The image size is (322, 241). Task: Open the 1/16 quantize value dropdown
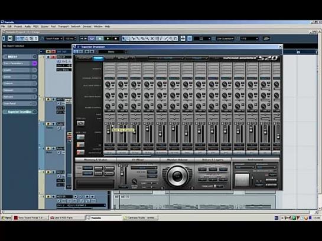pos(249,38)
